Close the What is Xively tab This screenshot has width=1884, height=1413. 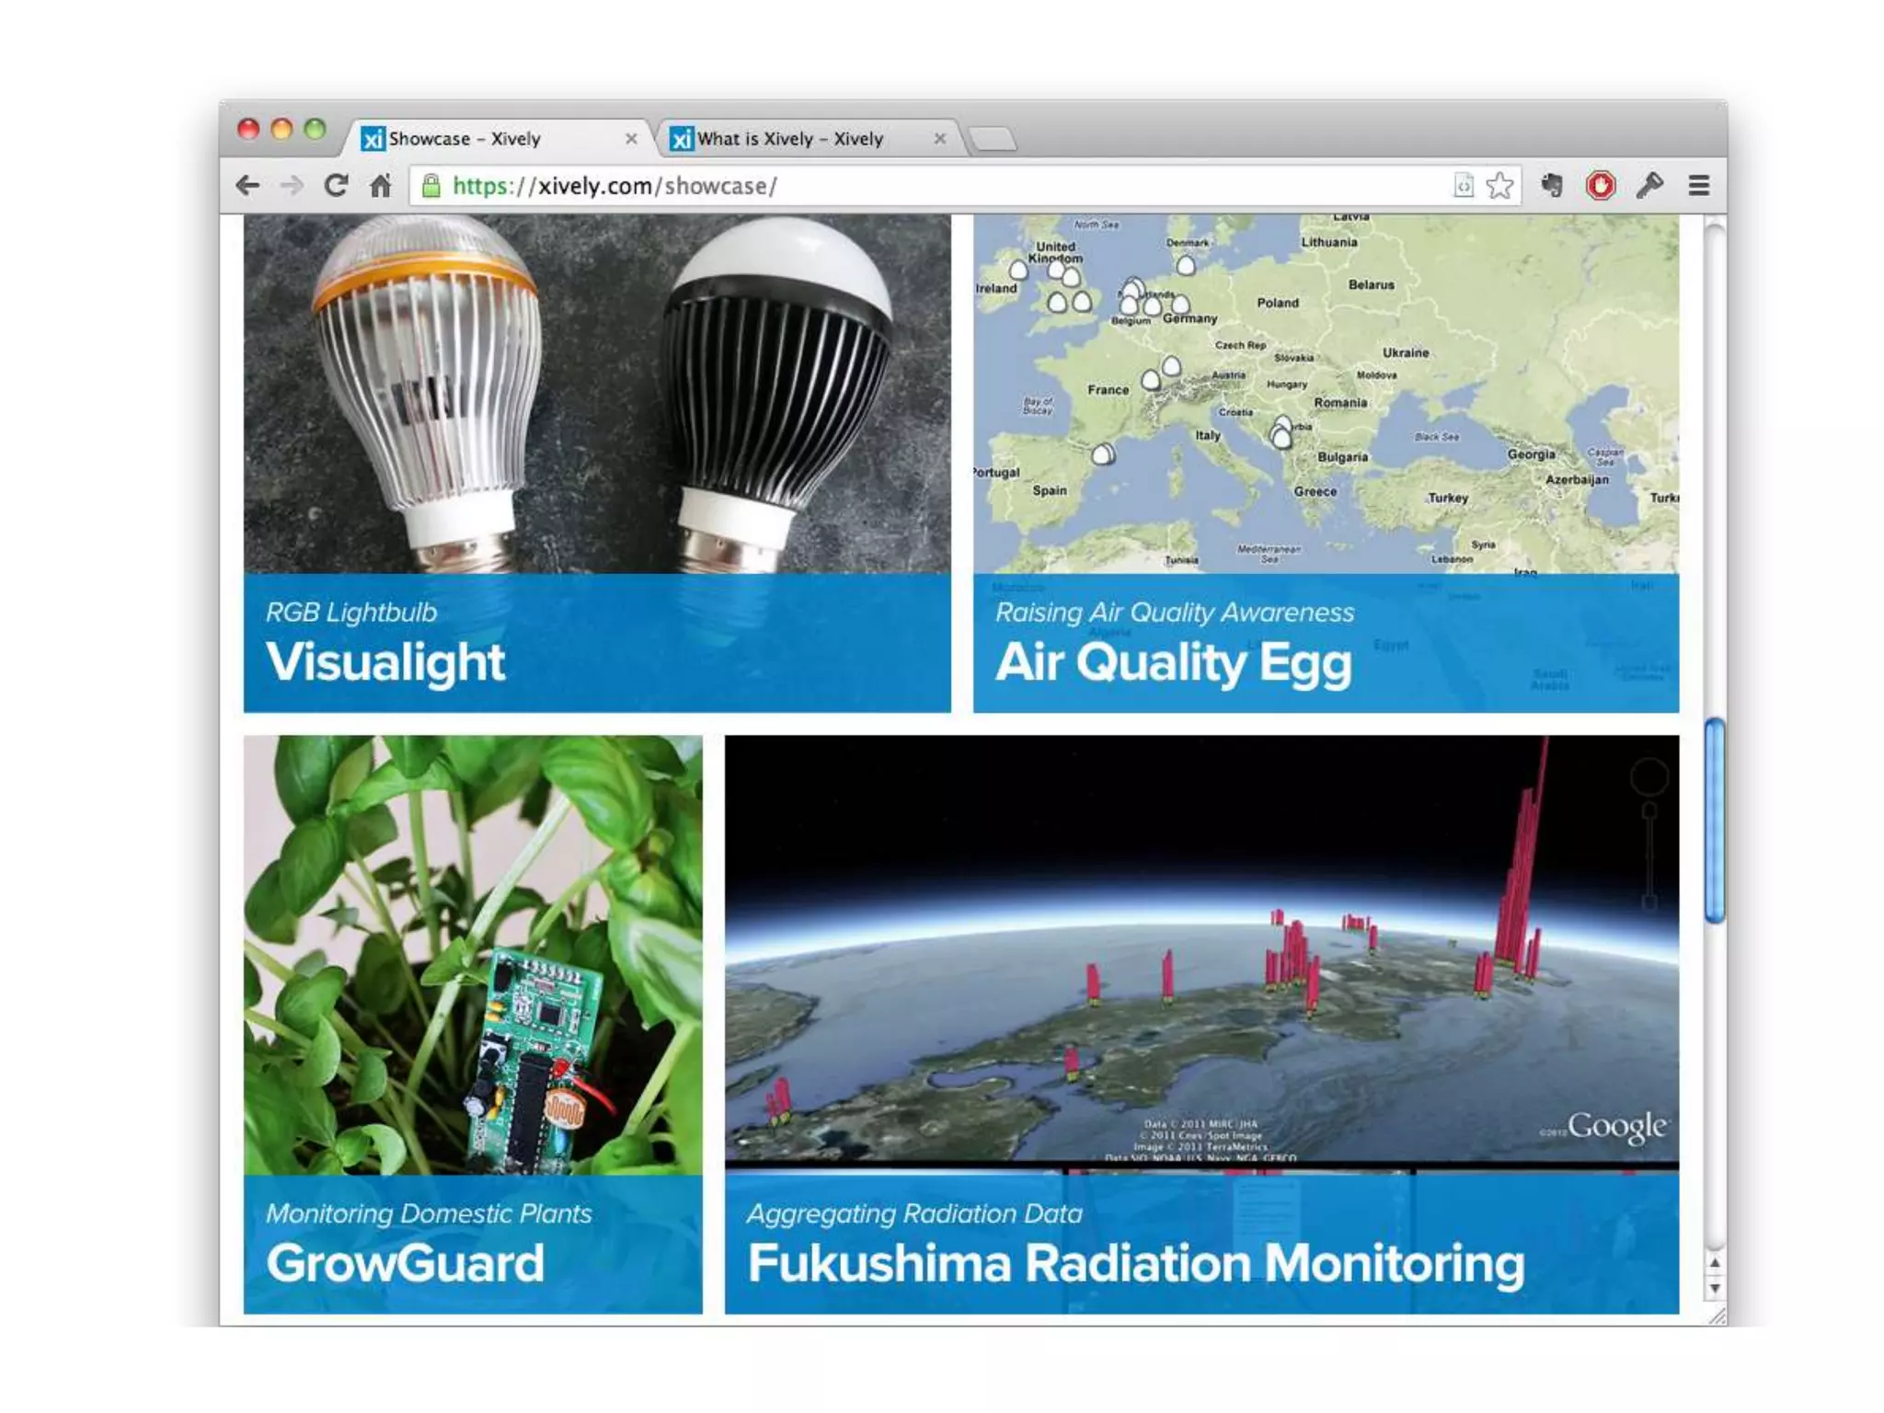tap(939, 139)
